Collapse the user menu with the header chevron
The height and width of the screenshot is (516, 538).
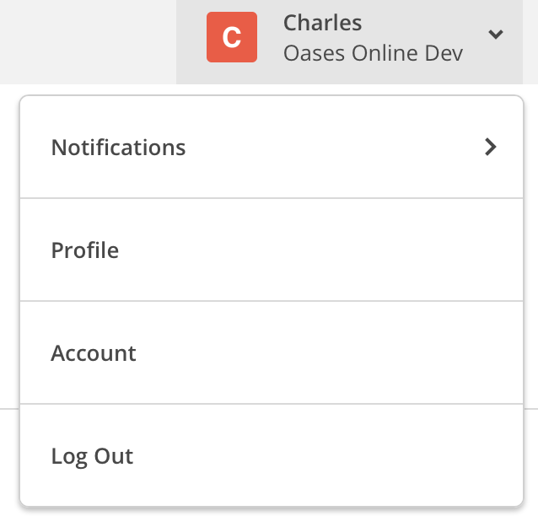pos(496,35)
